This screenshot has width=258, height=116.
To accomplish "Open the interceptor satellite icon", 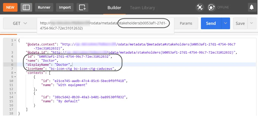I will tap(200, 7).
